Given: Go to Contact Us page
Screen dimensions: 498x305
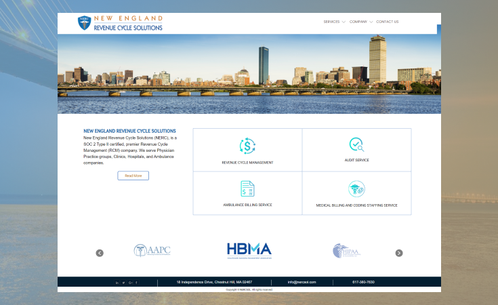Looking at the screenshot, I should [x=387, y=22].
